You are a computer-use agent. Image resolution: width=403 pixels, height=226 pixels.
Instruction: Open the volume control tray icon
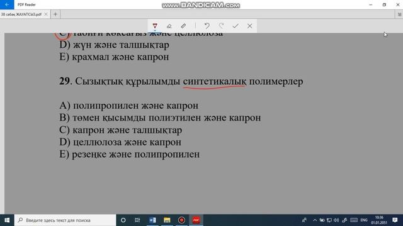336,220
